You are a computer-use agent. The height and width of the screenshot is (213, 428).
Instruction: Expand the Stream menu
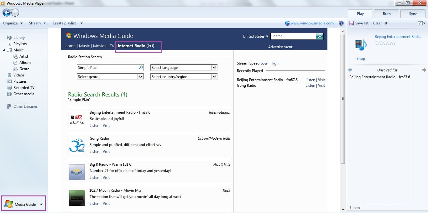pyautogui.click(x=38, y=23)
